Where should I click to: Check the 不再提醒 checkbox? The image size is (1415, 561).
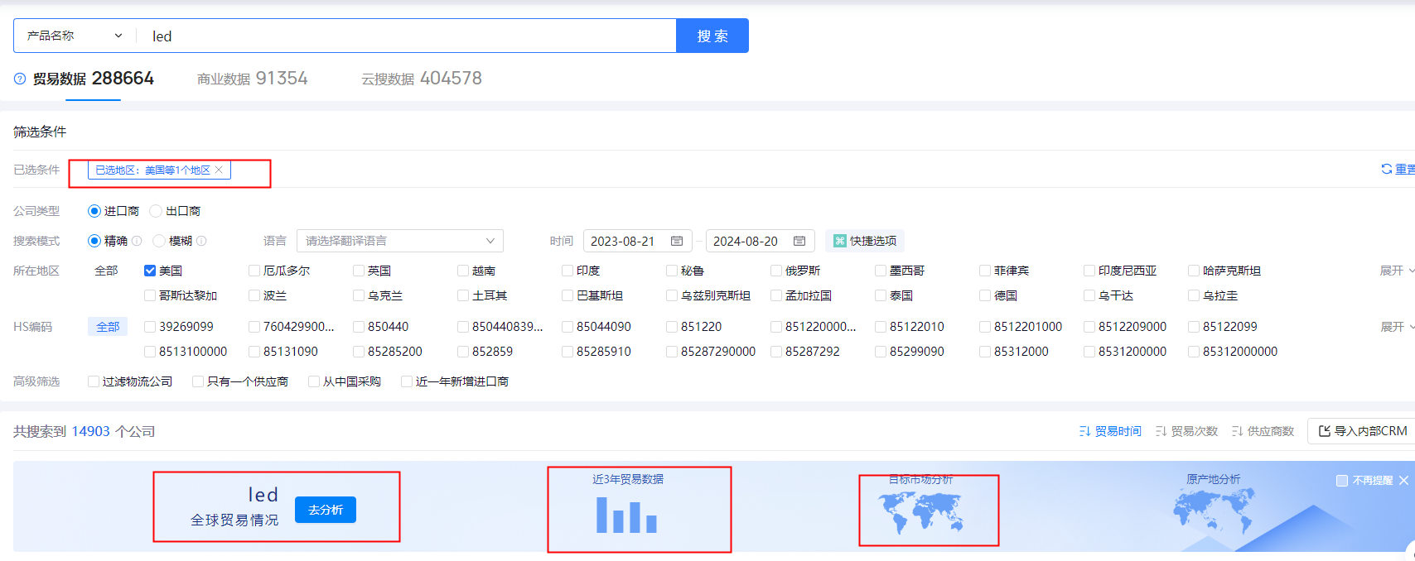tap(1341, 481)
